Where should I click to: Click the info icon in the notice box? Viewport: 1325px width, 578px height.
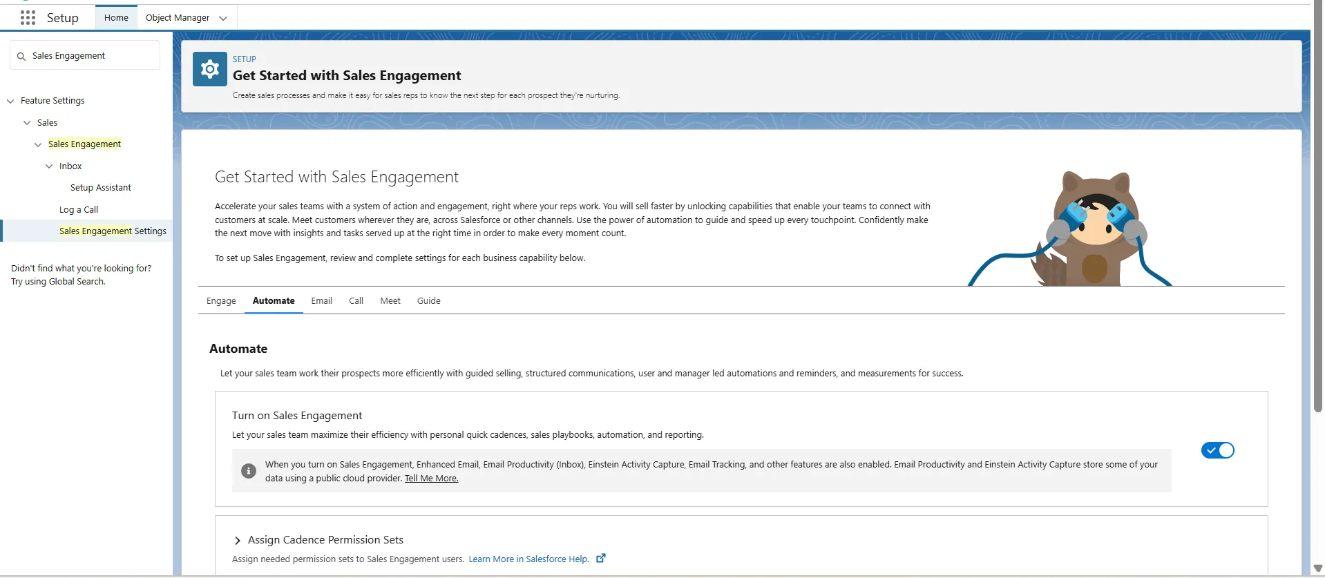click(x=249, y=471)
